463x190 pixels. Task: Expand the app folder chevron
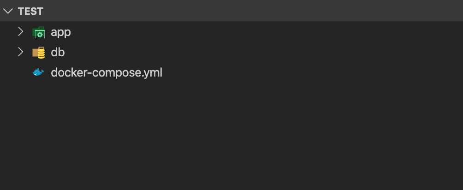point(20,32)
